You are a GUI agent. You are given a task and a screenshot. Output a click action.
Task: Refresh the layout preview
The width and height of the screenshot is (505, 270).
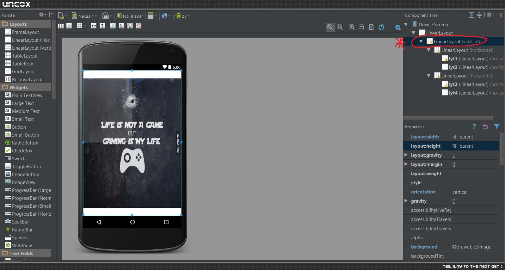(381, 27)
